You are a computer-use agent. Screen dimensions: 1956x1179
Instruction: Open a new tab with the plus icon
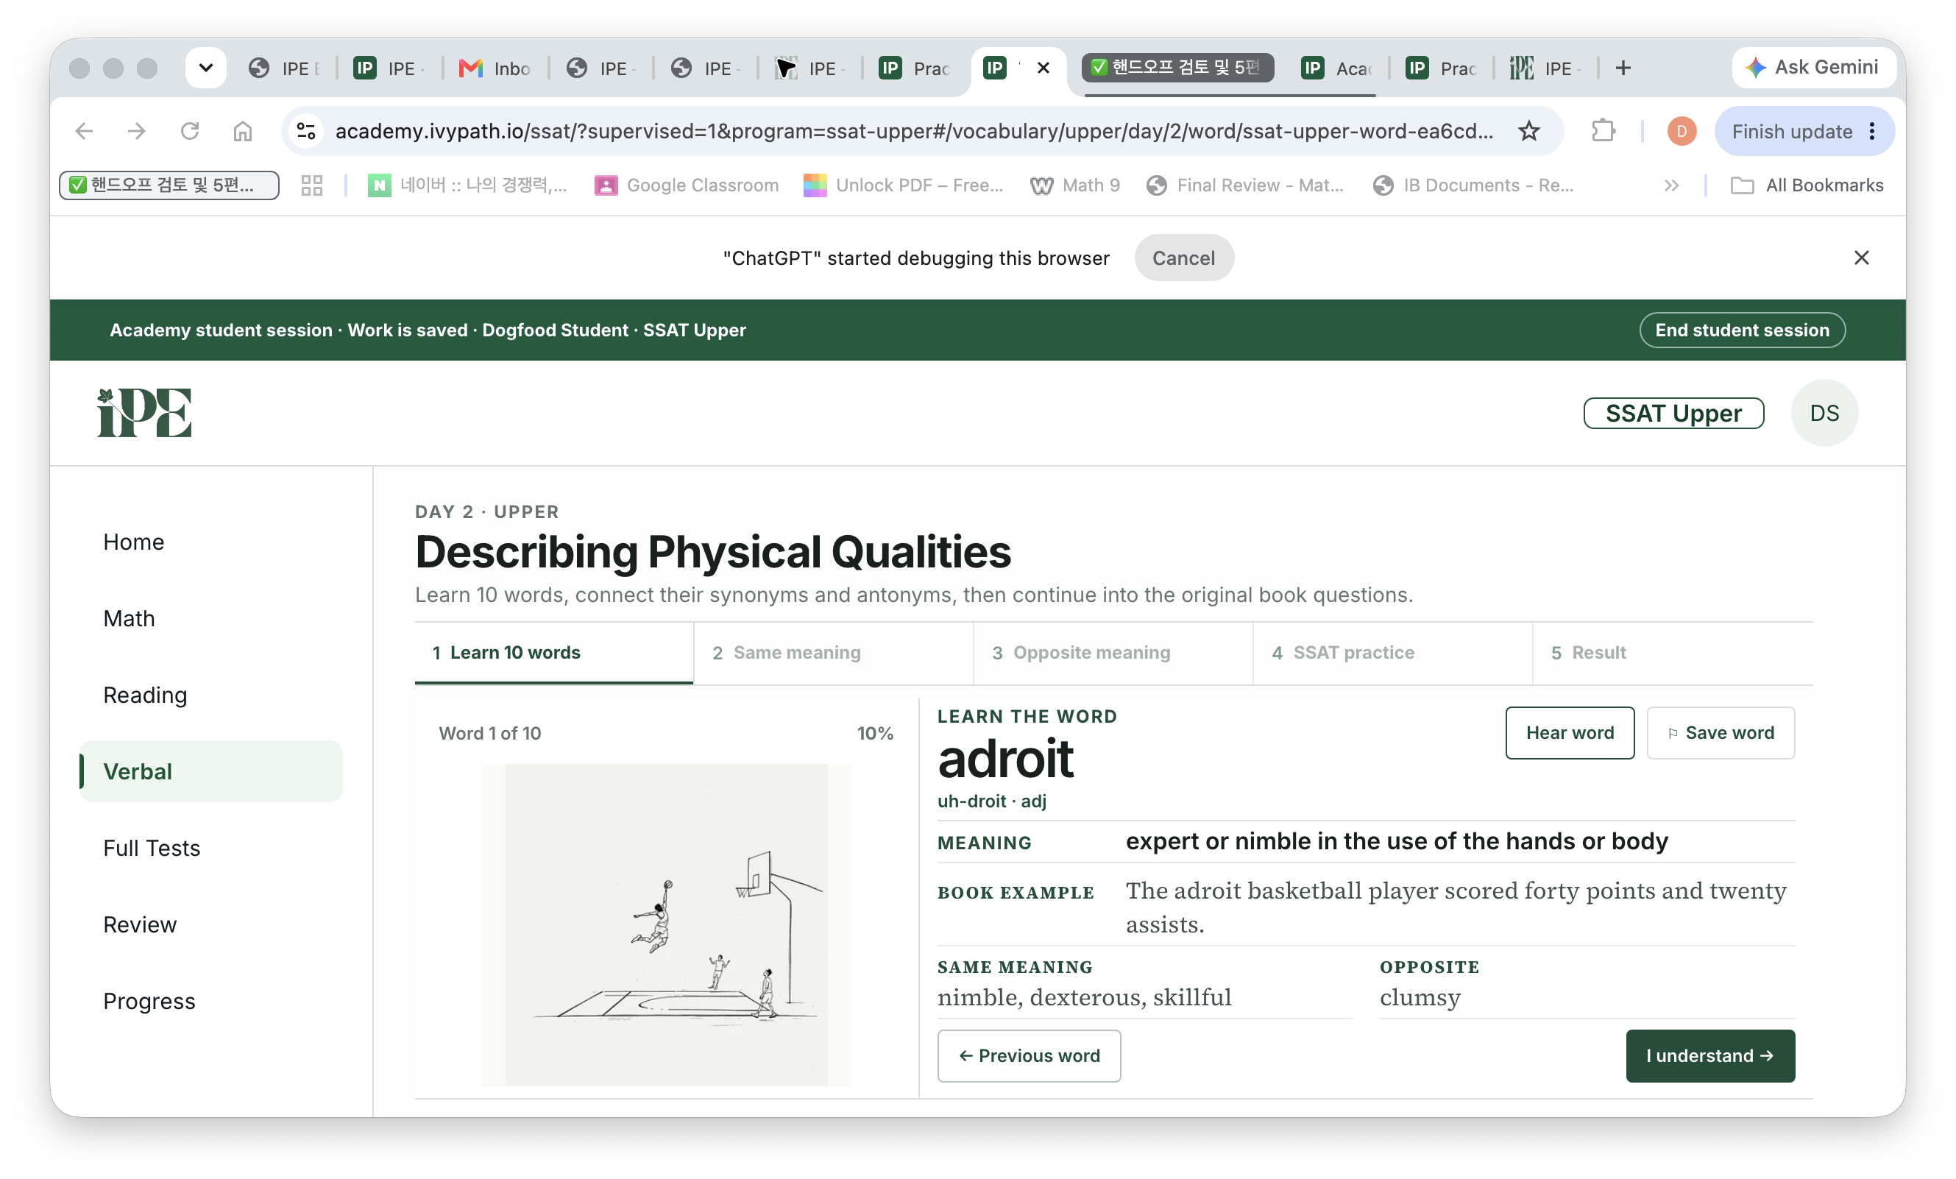pos(1623,68)
